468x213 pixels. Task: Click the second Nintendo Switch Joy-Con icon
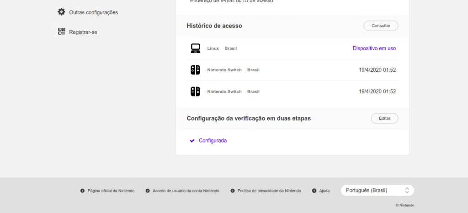196,91
